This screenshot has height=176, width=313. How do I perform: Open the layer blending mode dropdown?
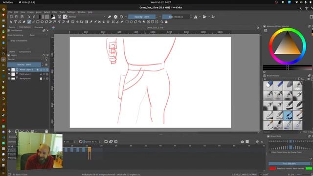[25, 59]
